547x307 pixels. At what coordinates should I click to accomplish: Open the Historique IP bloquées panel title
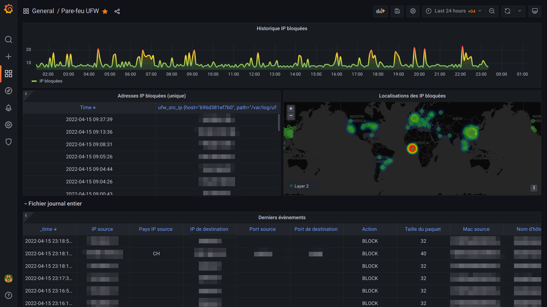[x=282, y=28]
